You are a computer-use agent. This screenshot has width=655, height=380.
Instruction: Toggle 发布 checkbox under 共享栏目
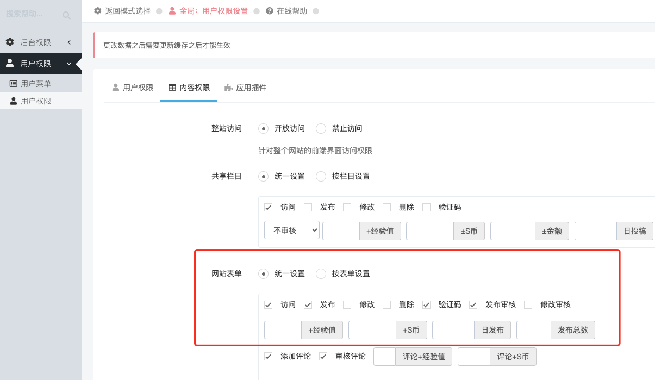[x=308, y=207]
